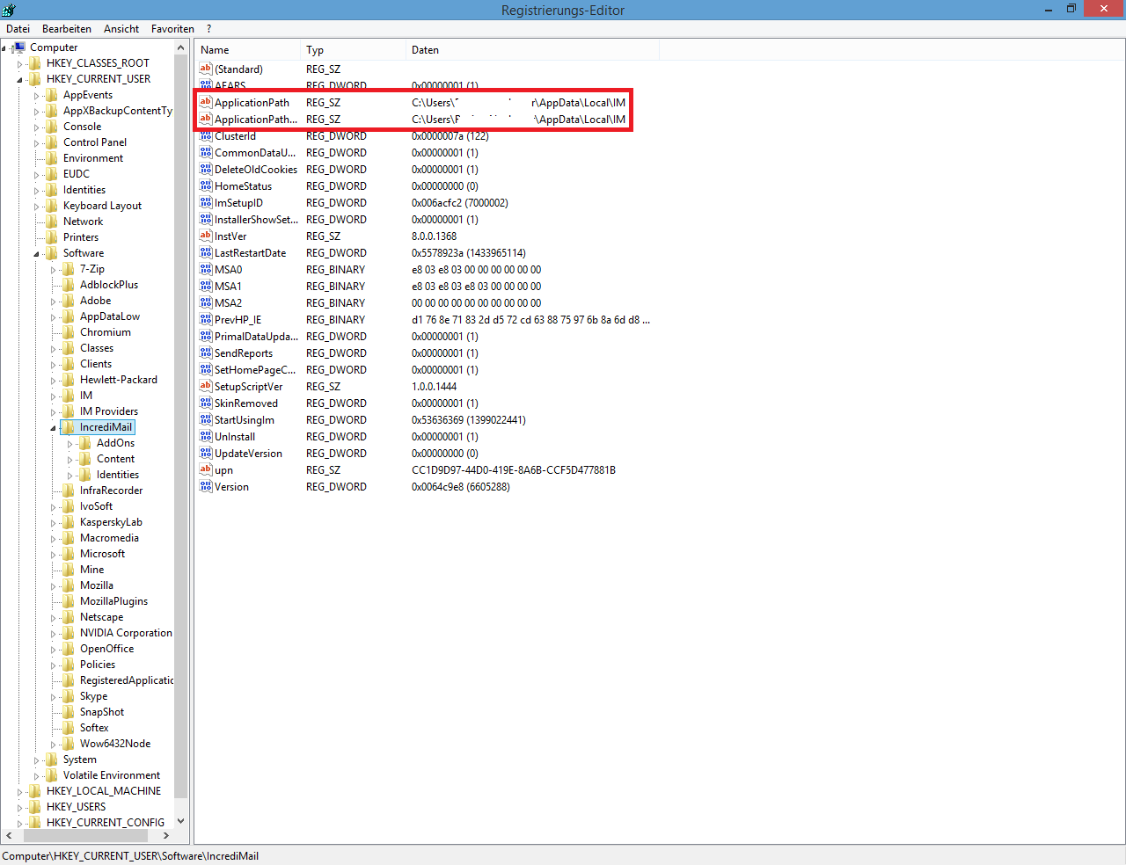Collapse the Software key branch

(x=36, y=254)
